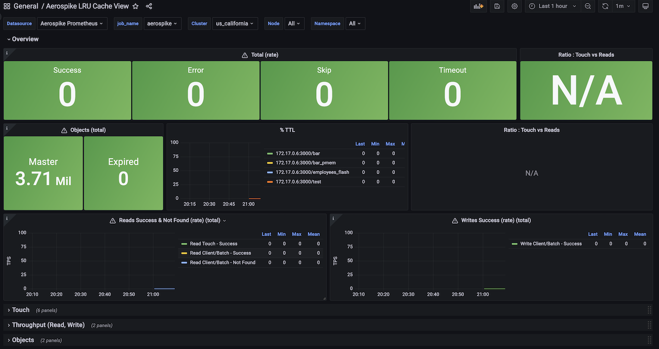Click warning icon on Total (rate) panel
This screenshot has height=349, width=659.
(x=245, y=55)
